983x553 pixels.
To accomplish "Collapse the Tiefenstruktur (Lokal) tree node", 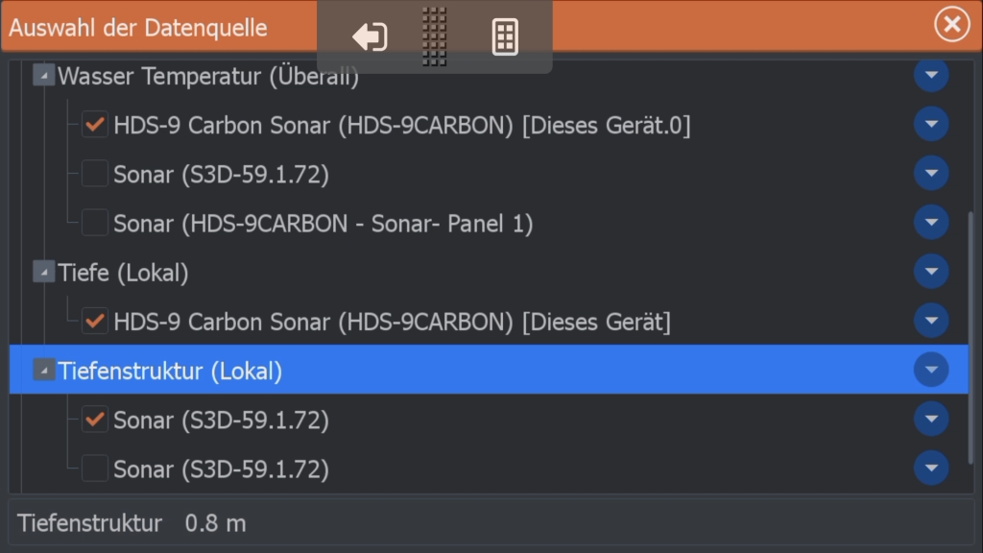I will [x=43, y=370].
